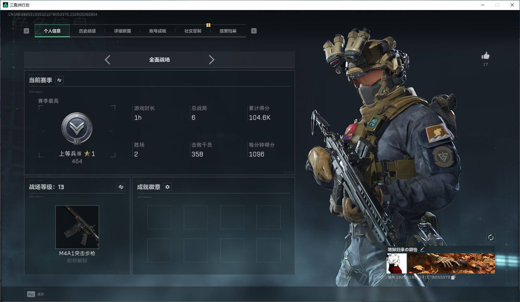The height and width of the screenshot is (302, 520).
Task: Click the 总战局 label
Action: pos(199,108)
